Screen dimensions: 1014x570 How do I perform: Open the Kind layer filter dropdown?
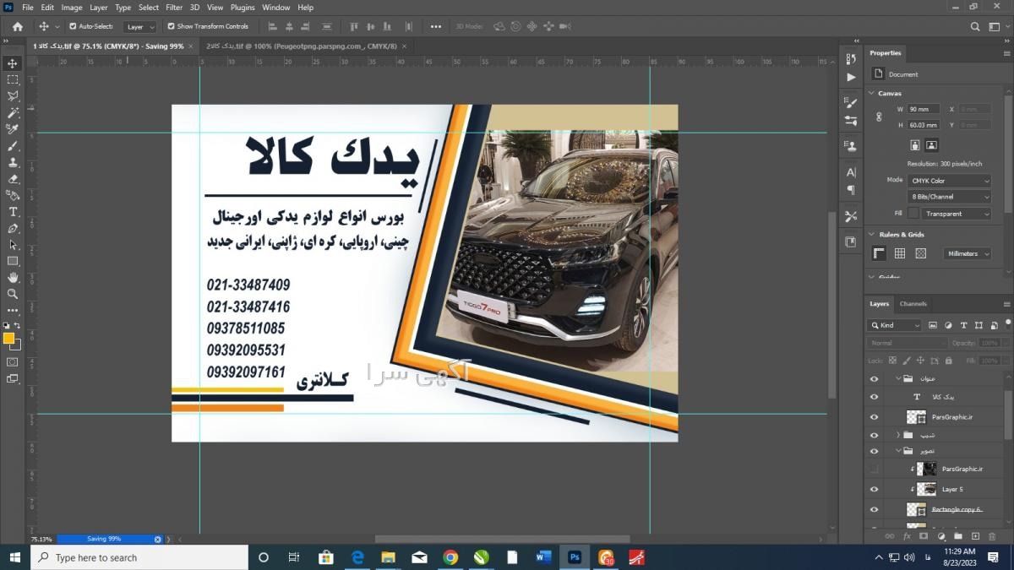pos(894,325)
